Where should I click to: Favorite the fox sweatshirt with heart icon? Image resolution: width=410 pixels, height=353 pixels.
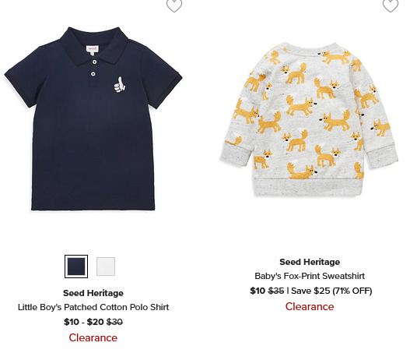tap(391, 5)
